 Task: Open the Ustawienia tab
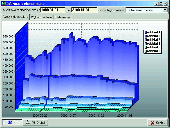coord(63,17)
